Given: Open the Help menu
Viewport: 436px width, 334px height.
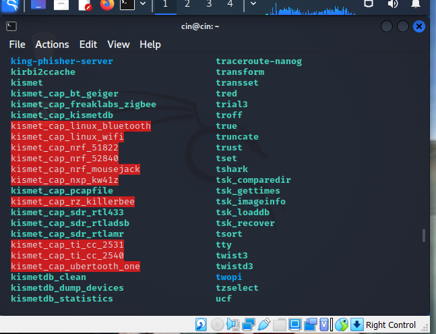Looking at the screenshot, I should point(150,45).
